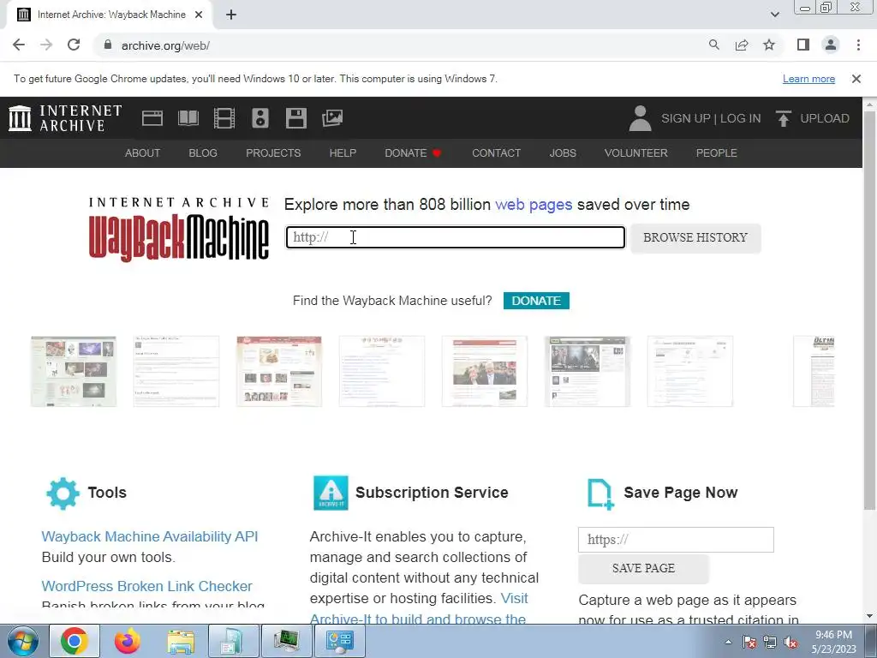The height and width of the screenshot is (658, 877).
Task: Open the VOLUNTEER menu item
Action: click(636, 153)
